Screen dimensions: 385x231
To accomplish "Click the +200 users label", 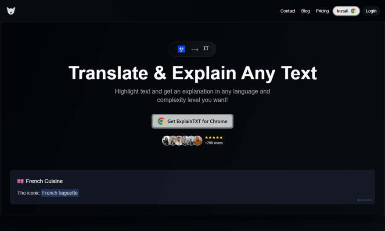I will tap(214, 143).
